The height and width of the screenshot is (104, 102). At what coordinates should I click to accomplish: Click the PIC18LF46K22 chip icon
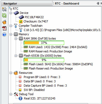coord(21,17)
